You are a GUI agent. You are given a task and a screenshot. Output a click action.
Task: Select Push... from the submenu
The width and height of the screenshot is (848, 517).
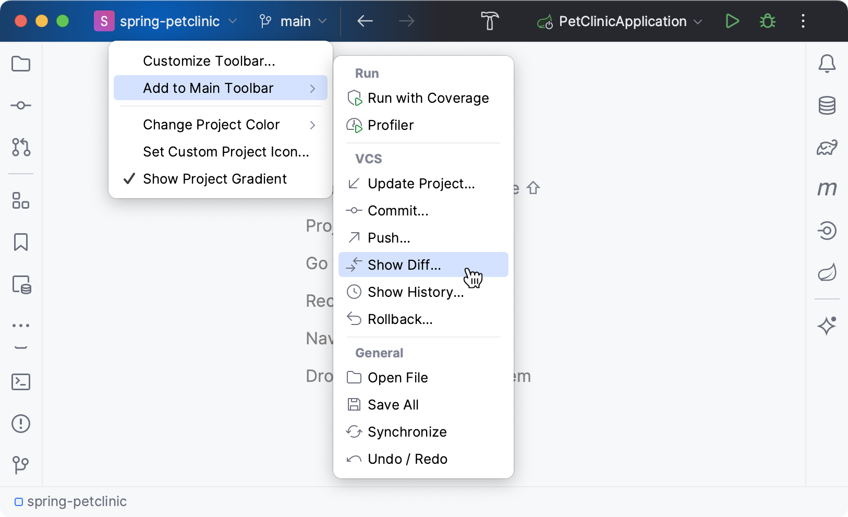click(423, 238)
